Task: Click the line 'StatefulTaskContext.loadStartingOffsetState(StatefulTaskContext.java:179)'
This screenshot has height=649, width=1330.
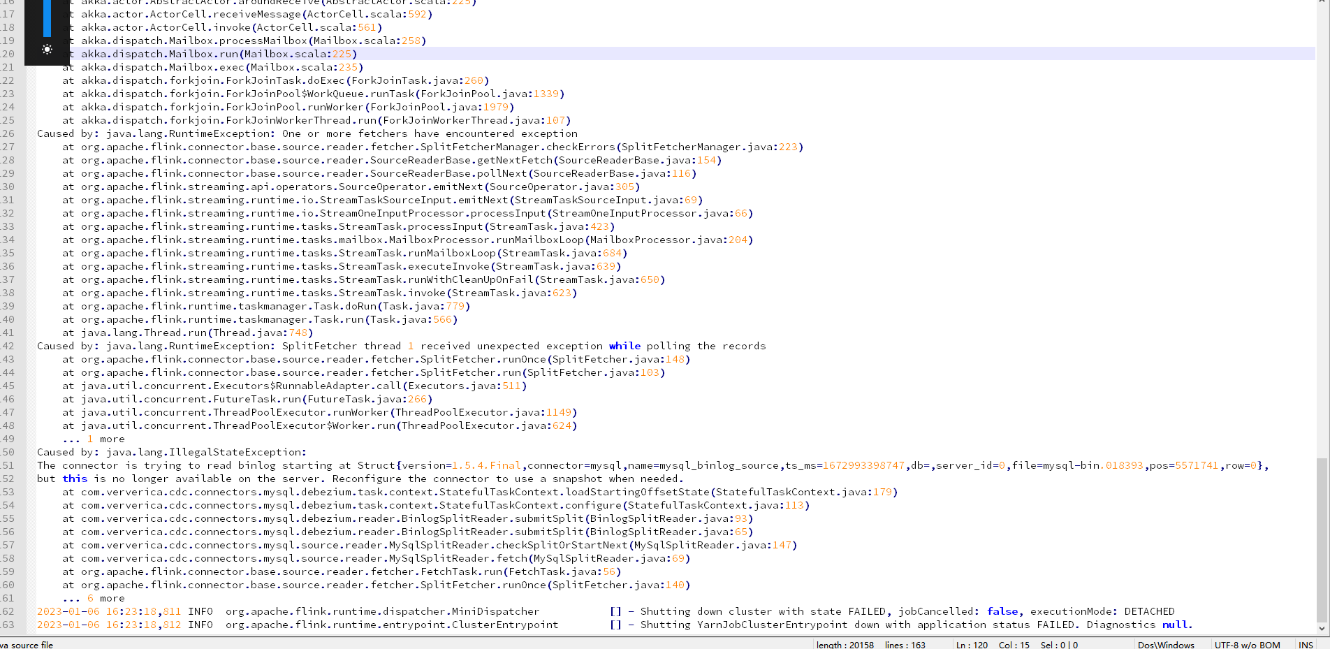Action: pyautogui.click(x=480, y=492)
